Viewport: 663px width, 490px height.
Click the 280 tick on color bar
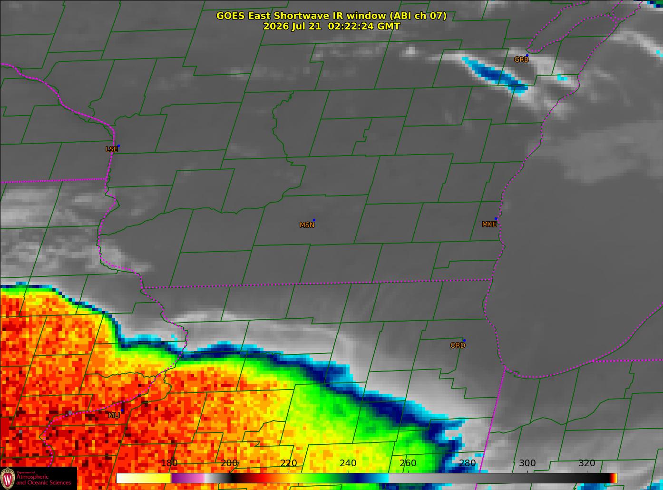click(x=468, y=463)
